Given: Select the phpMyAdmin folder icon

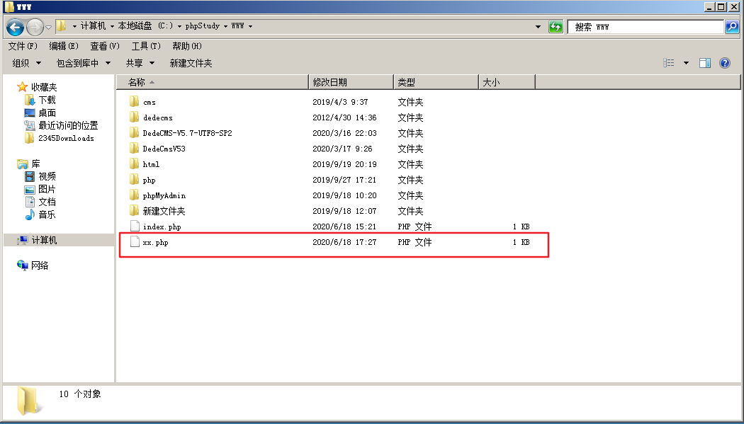Looking at the screenshot, I should click(x=135, y=195).
